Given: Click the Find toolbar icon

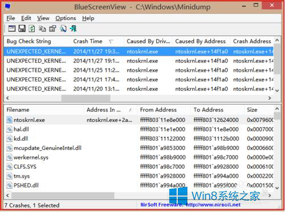Looking at the screenshot, I should (x=63, y=28).
